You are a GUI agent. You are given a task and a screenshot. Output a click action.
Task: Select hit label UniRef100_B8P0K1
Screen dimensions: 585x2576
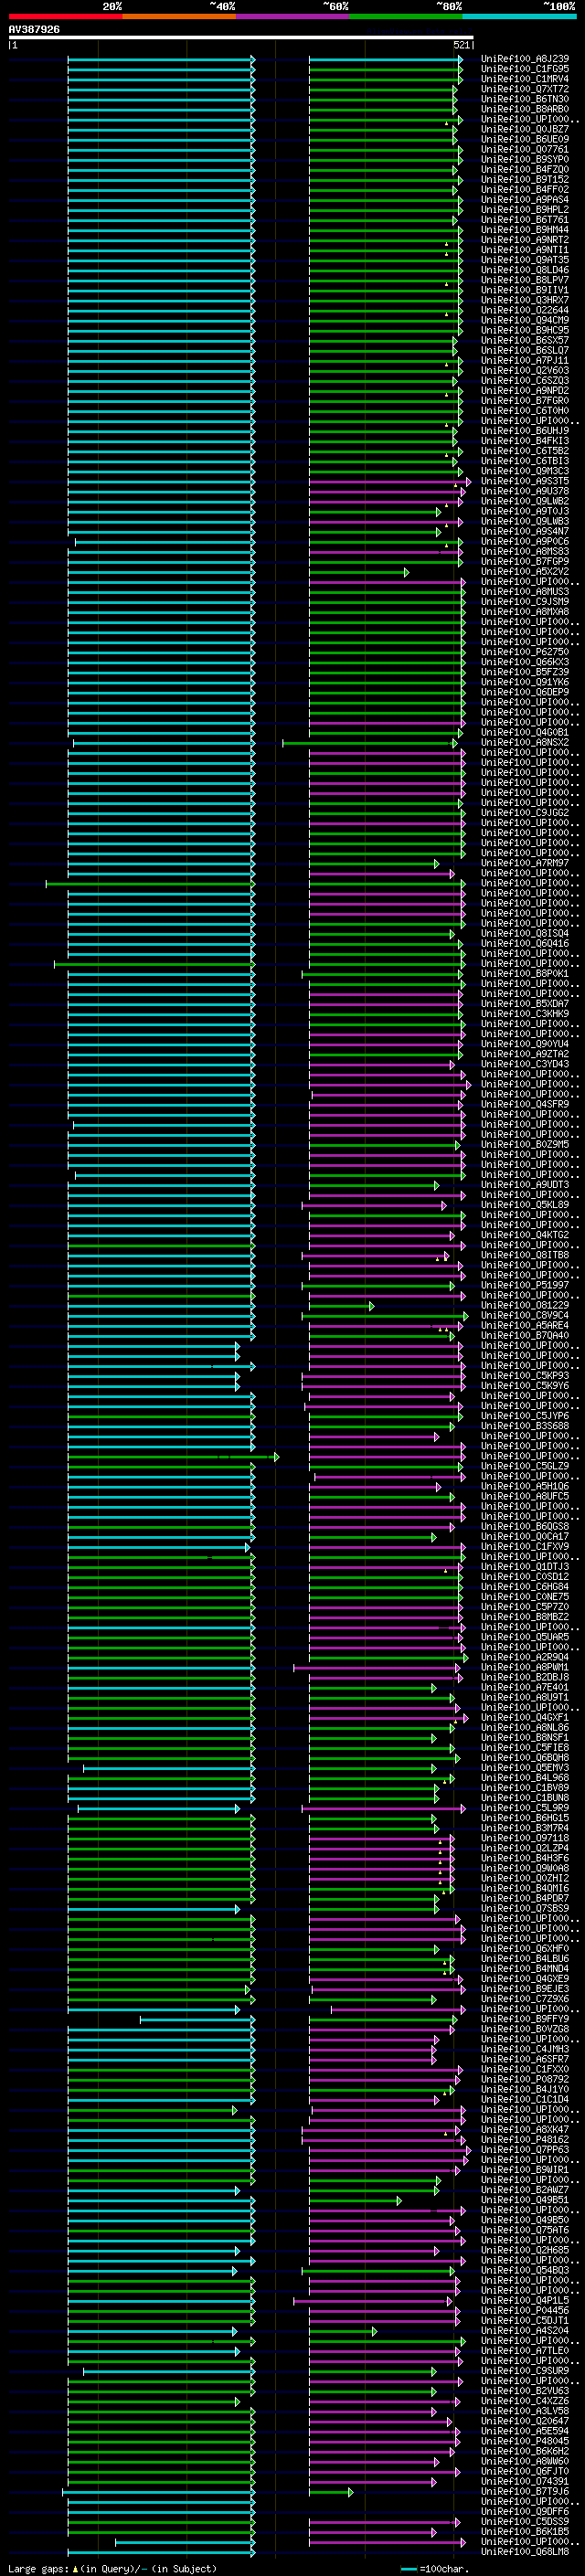coord(525,973)
